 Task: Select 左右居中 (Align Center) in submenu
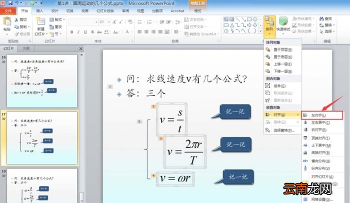[x=322, y=122]
